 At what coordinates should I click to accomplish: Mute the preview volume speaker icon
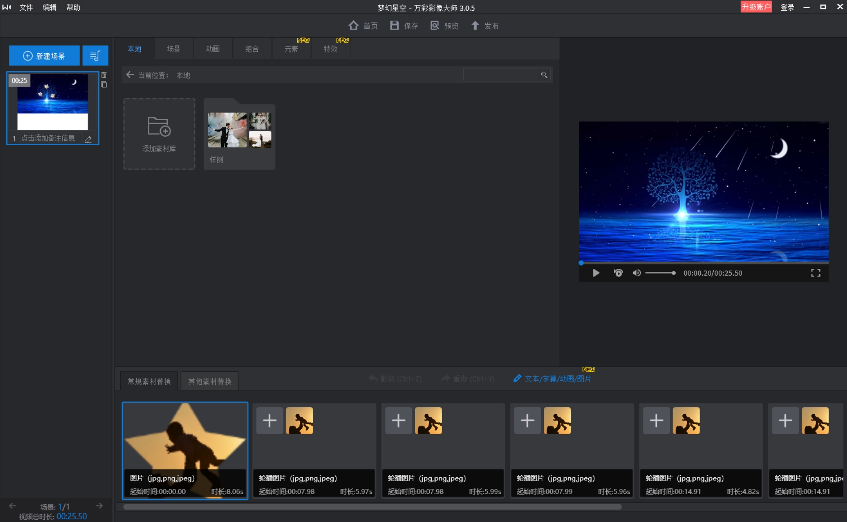pyautogui.click(x=637, y=273)
